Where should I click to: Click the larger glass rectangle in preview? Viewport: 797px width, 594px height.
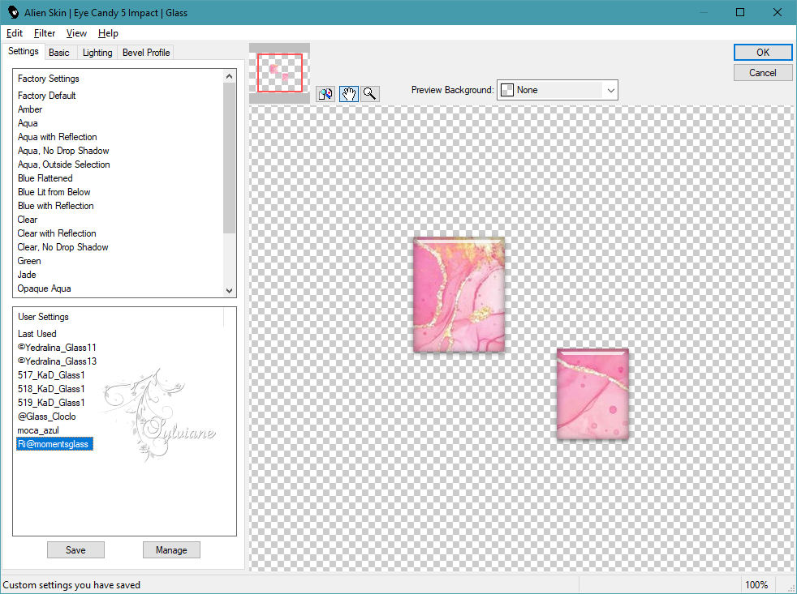pyautogui.click(x=459, y=294)
